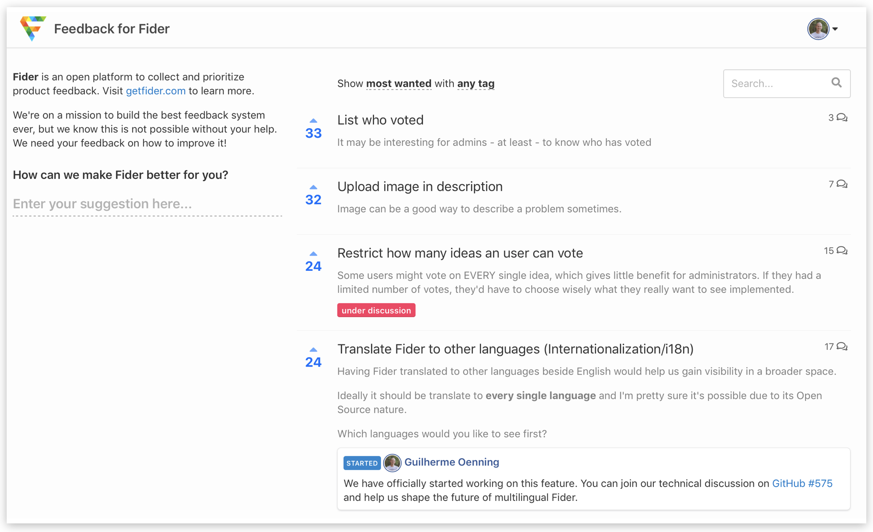Open 'Restrict how many ideas an user can vote'
The height and width of the screenshot is (532, 873).
pos(460,253)
